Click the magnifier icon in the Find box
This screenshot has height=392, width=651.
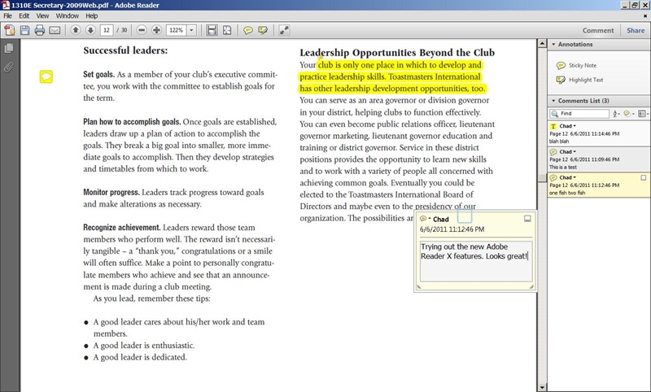554,114
